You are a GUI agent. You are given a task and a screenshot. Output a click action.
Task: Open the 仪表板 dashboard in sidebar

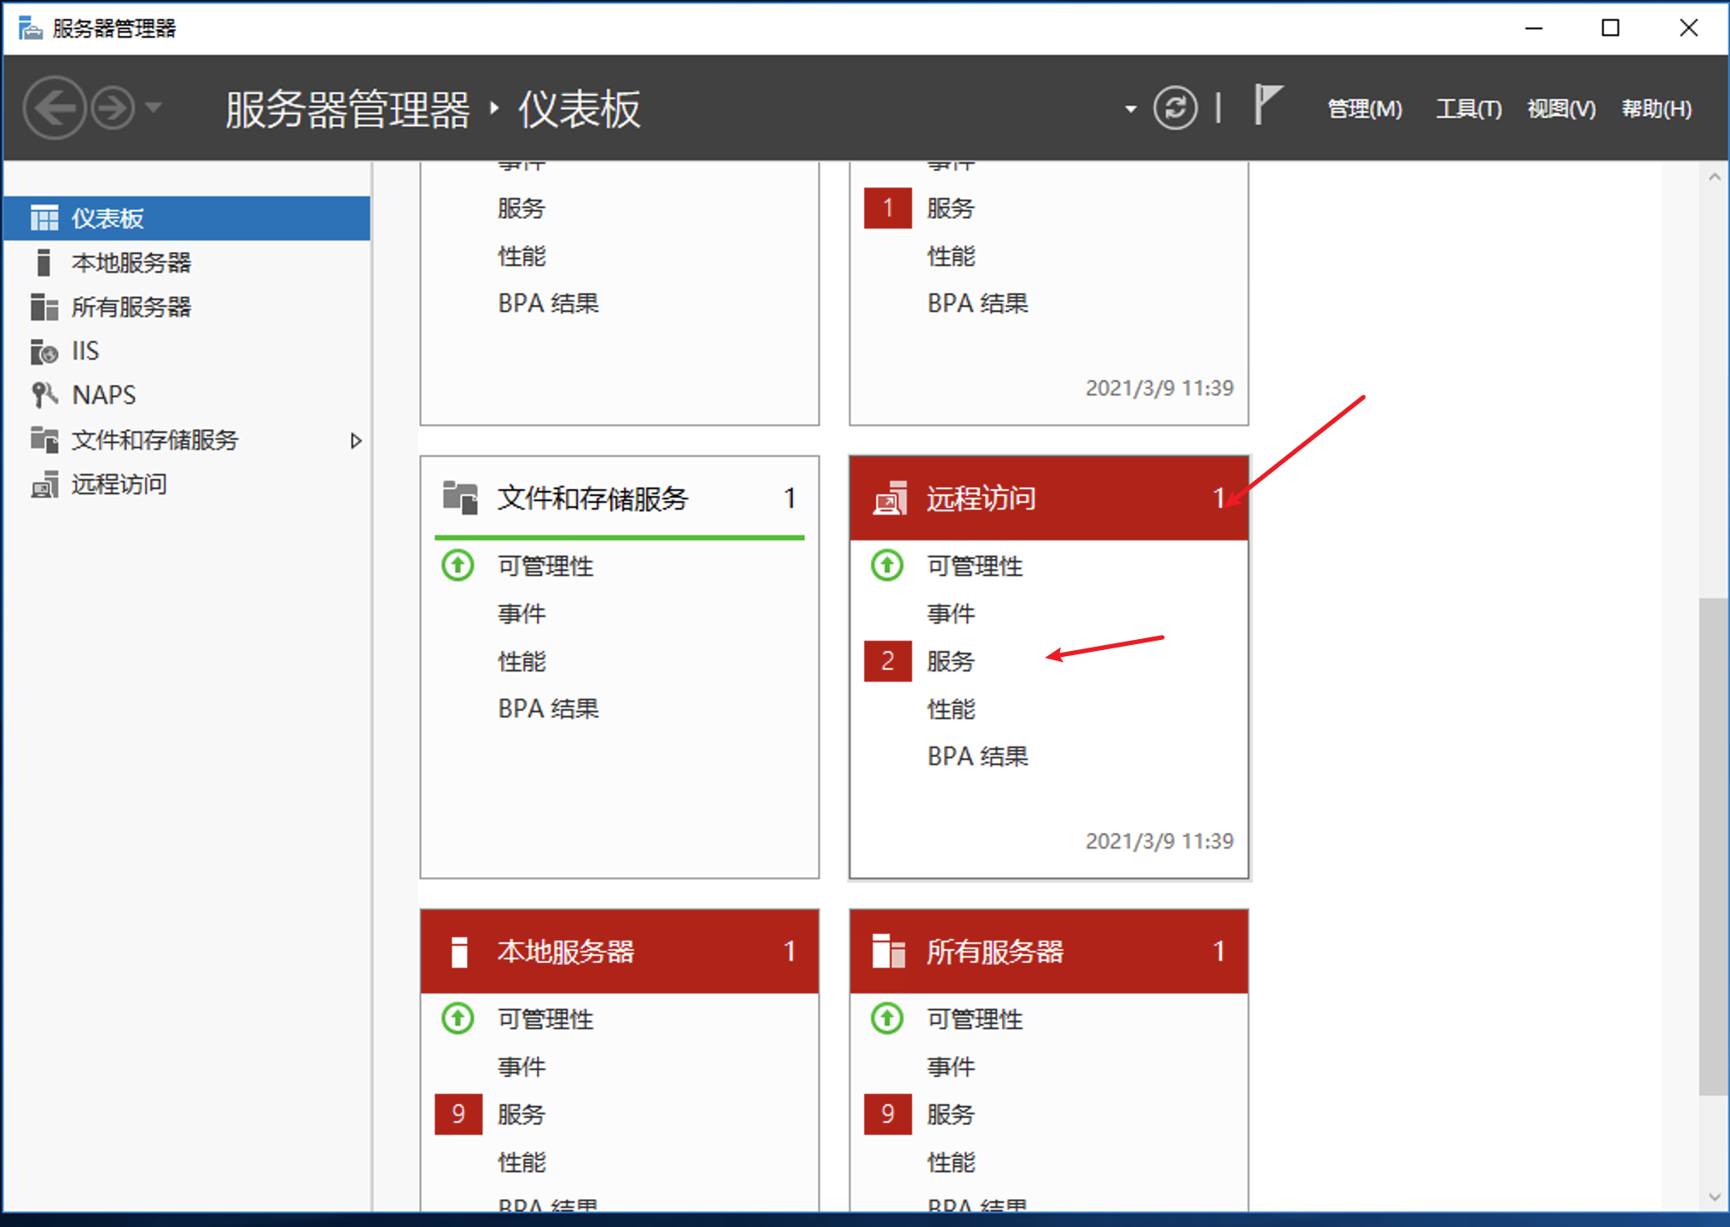(107, 217)
